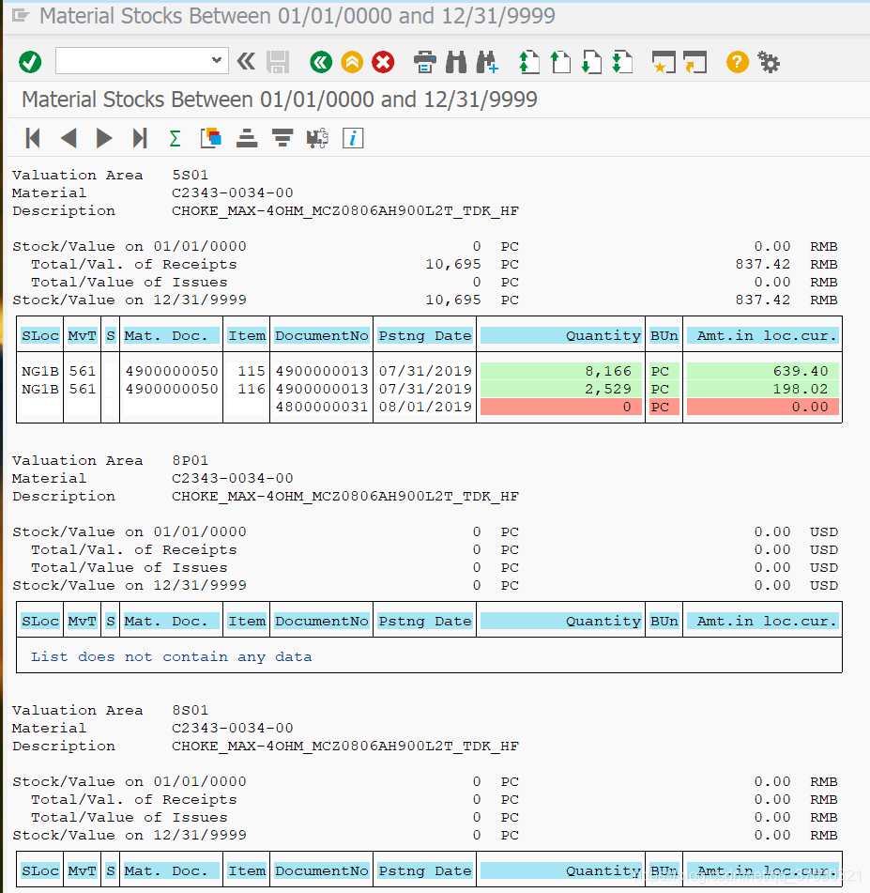870x893 pixels.
Task: Jump to first page with the leftmost arrow icon
Action: (x=32, y=138)
